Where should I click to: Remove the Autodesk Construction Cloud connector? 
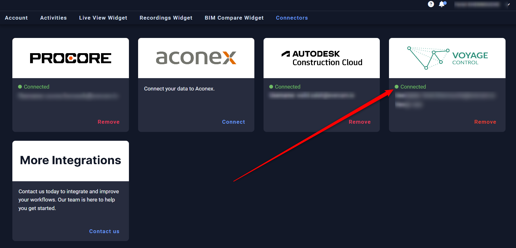click(360, 122)
